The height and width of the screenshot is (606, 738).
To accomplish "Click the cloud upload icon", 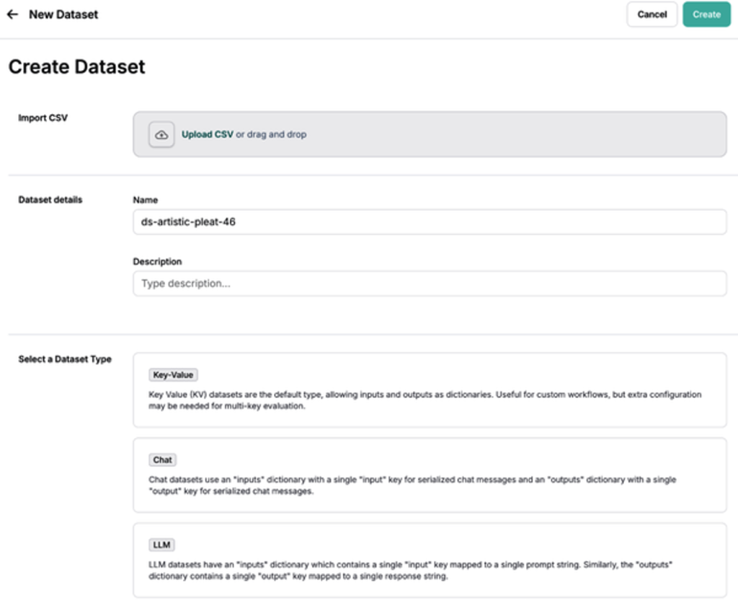I will click(x=161, y=134).
